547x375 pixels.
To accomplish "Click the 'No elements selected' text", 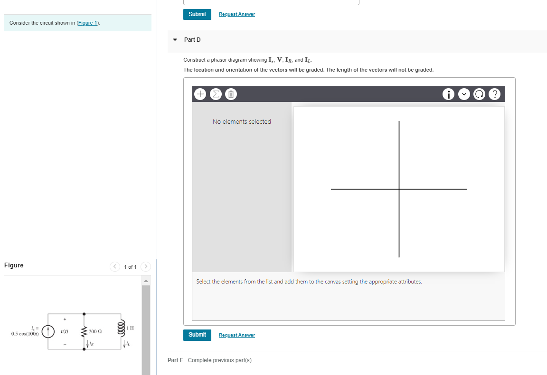I will (x=242, y=121).
